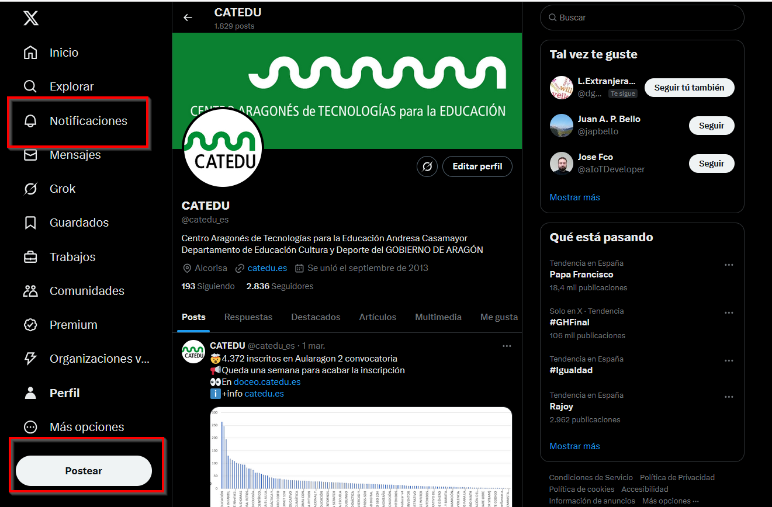
Task: Open Explorar via magnifier icon
Action: click(30, 86)
